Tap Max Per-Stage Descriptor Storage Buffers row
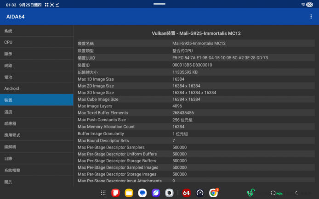Screen dimensions: 319x199 coord(196,160)
